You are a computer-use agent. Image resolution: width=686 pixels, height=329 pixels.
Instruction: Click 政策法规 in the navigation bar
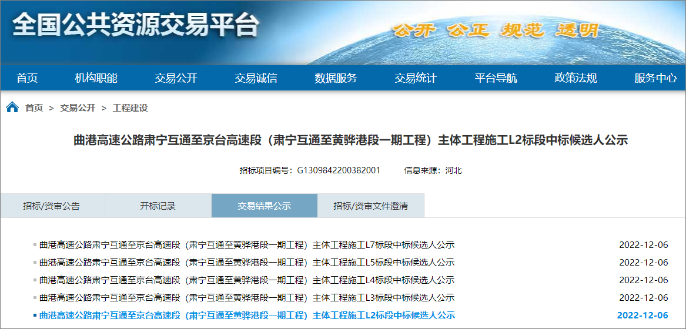point(576,78)
